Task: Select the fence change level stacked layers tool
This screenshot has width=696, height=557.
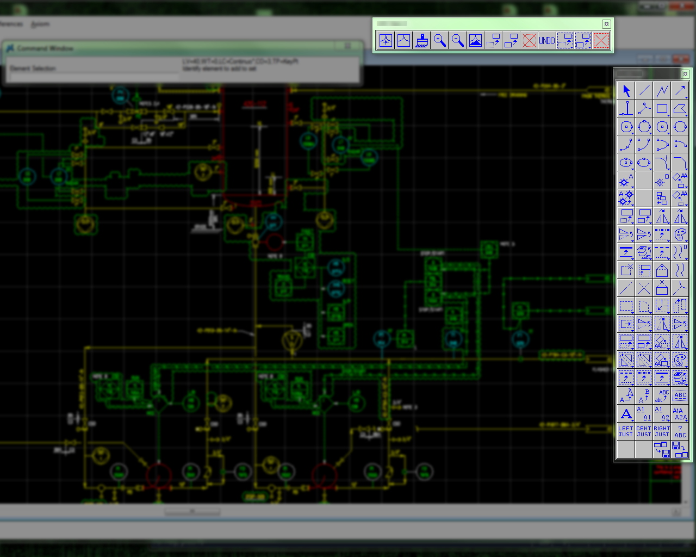Action: click(x=680, y=377)
